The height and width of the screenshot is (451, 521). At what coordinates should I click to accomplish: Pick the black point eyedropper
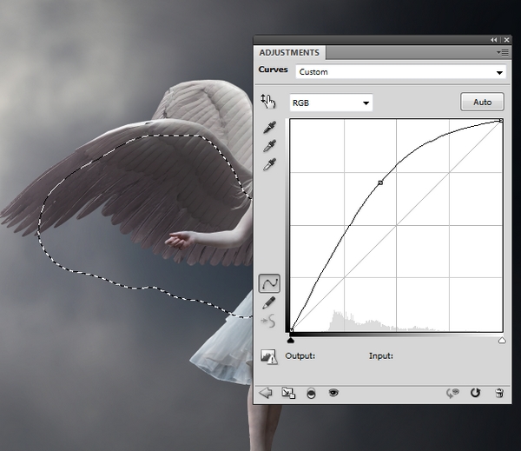coord(270,127)
